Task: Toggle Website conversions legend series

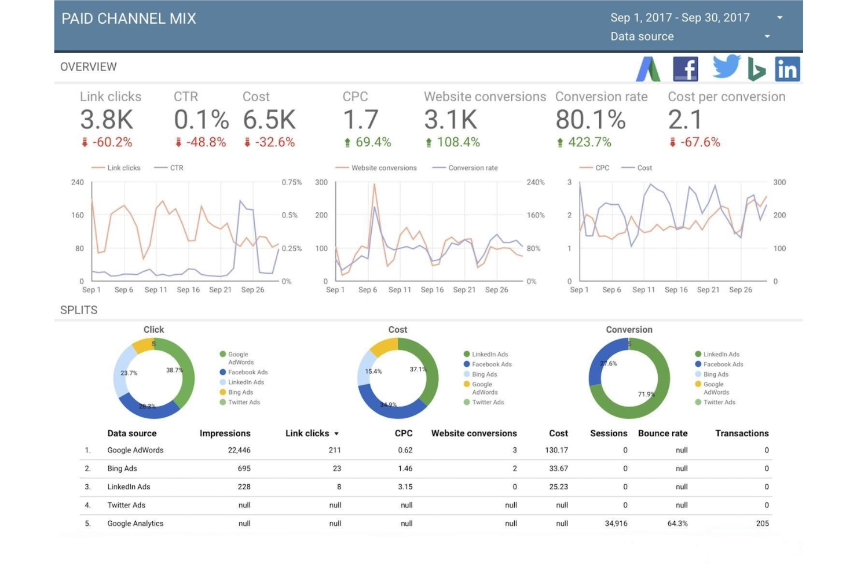Action: click(x=376, y=168)
